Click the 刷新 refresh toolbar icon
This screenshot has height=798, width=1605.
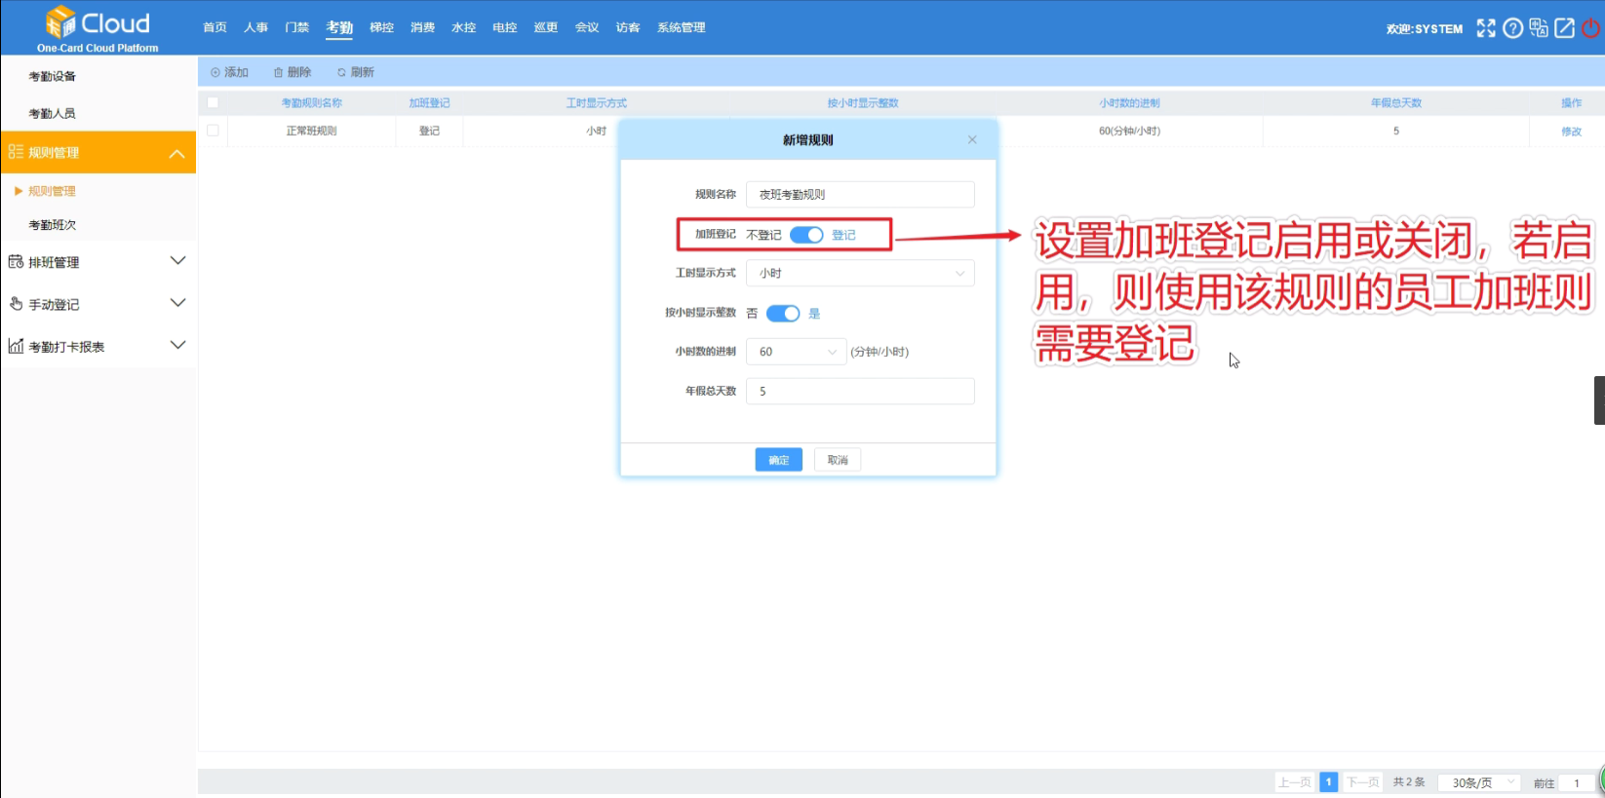click(x=341, y=72)
